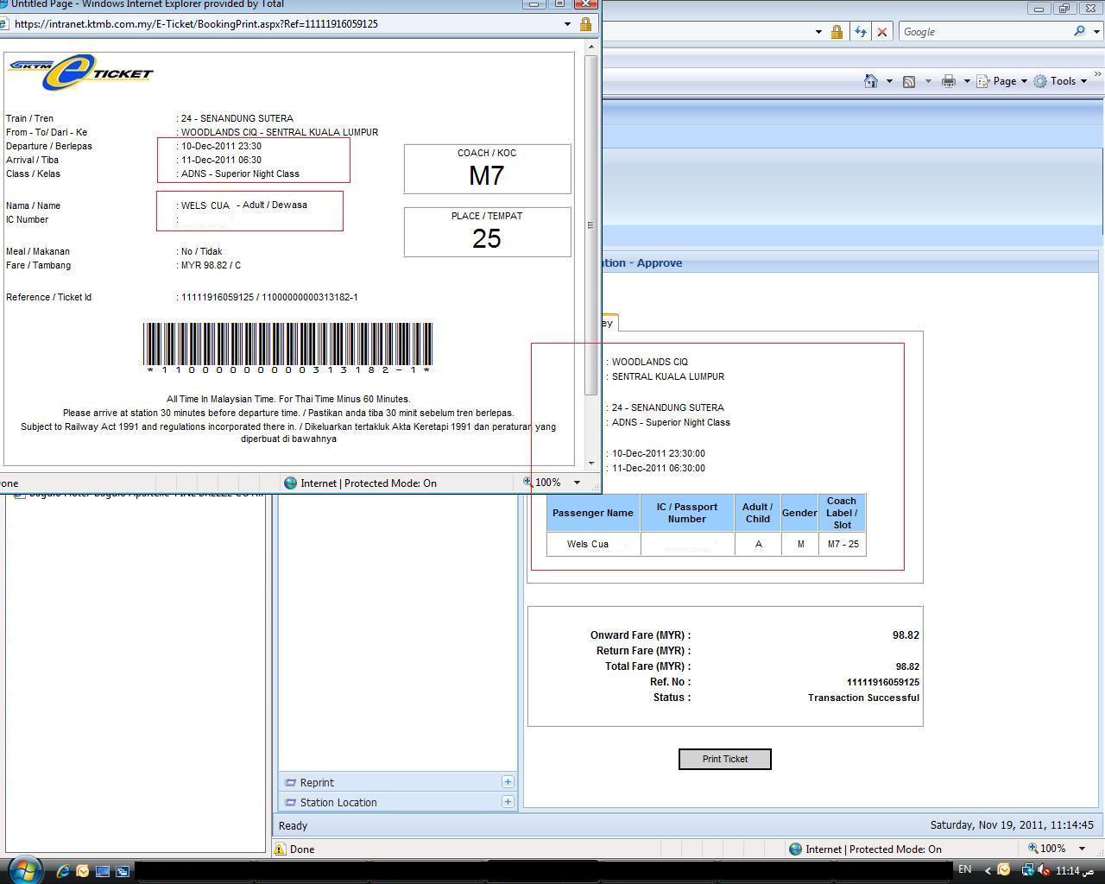The height and width of the screenshot is (884, 1105).
Task: Open the search provider dropdown arrow
Action: point(1097,32)
